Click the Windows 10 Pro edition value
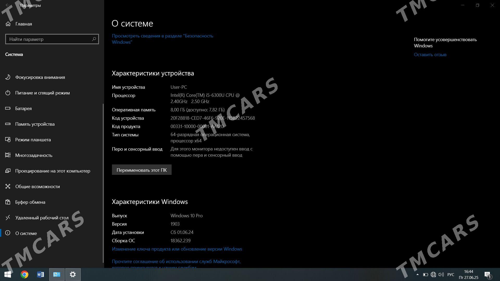 pos(186,215)
